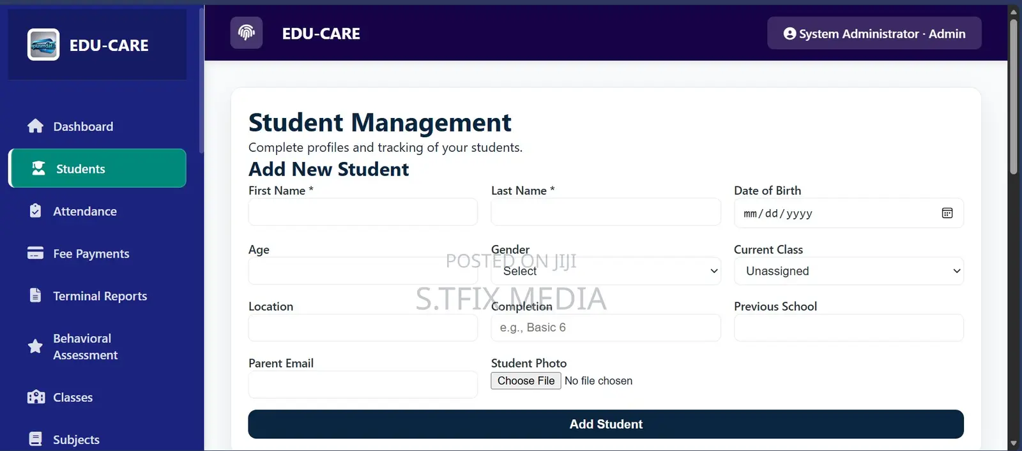Click the Students graduate icon

pos(39,168)
